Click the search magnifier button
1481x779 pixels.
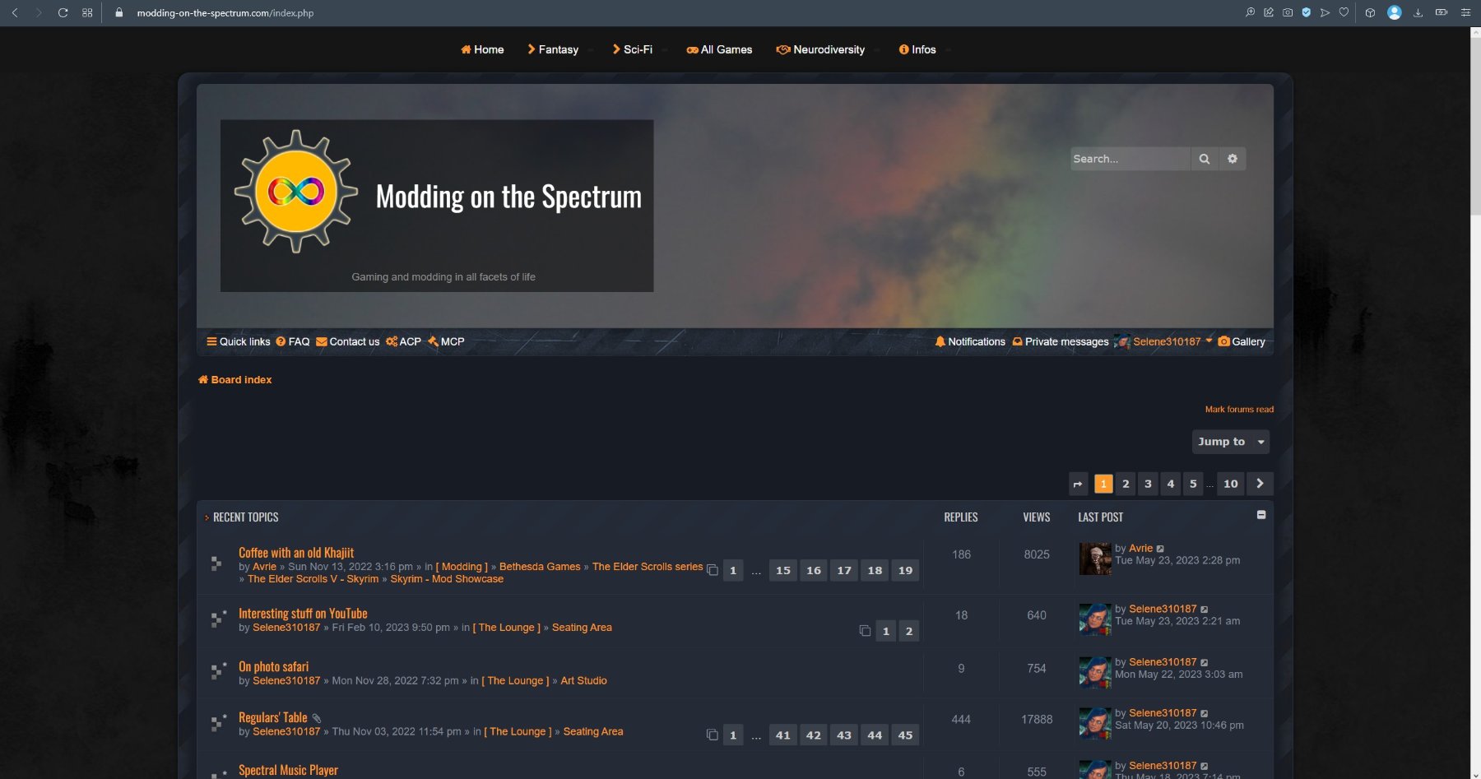[x=1204, y=159]
